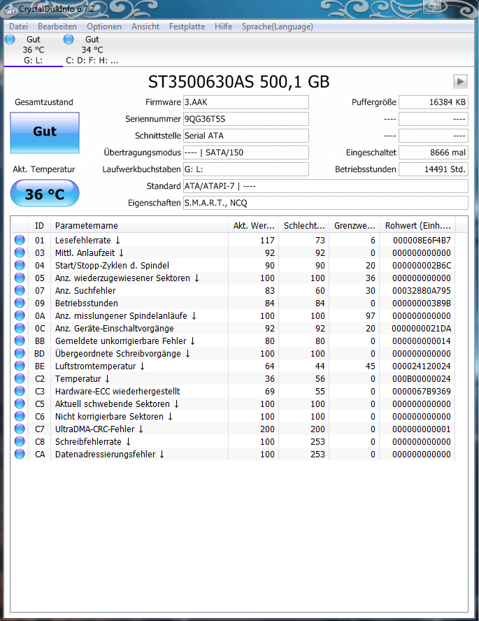Image resolution: width=479 pixels, height=621 pixels.
Task: Select the raw value 00032880A795
Action: click(x=422, y=291)
